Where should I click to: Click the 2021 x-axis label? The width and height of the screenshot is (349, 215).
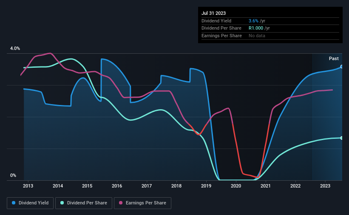click(x=266, y=186)
